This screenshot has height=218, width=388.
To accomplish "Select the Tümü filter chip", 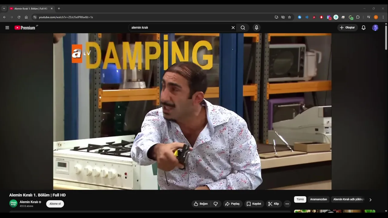I will click(x=300, y=199).
